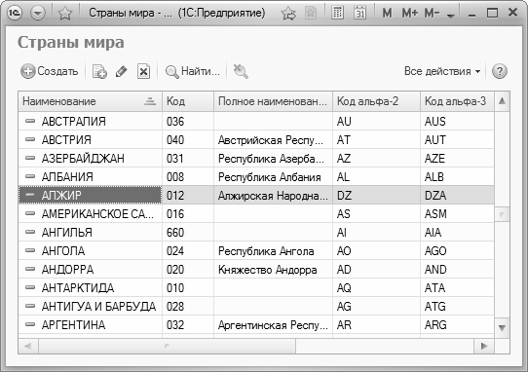Open the title bar round dropdown arrow

pos(38,13)
